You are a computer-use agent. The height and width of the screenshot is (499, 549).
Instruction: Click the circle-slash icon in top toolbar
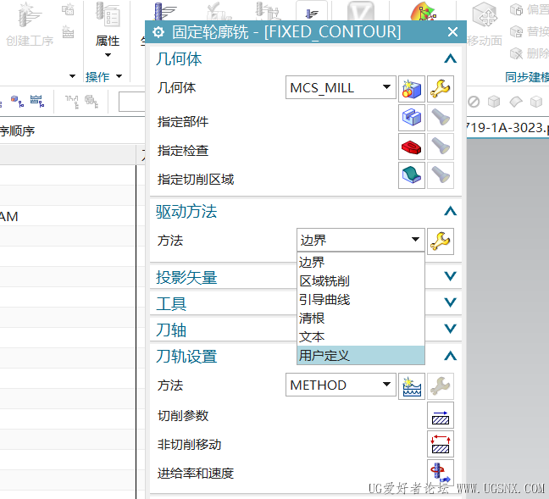click(x=474, y=102)
